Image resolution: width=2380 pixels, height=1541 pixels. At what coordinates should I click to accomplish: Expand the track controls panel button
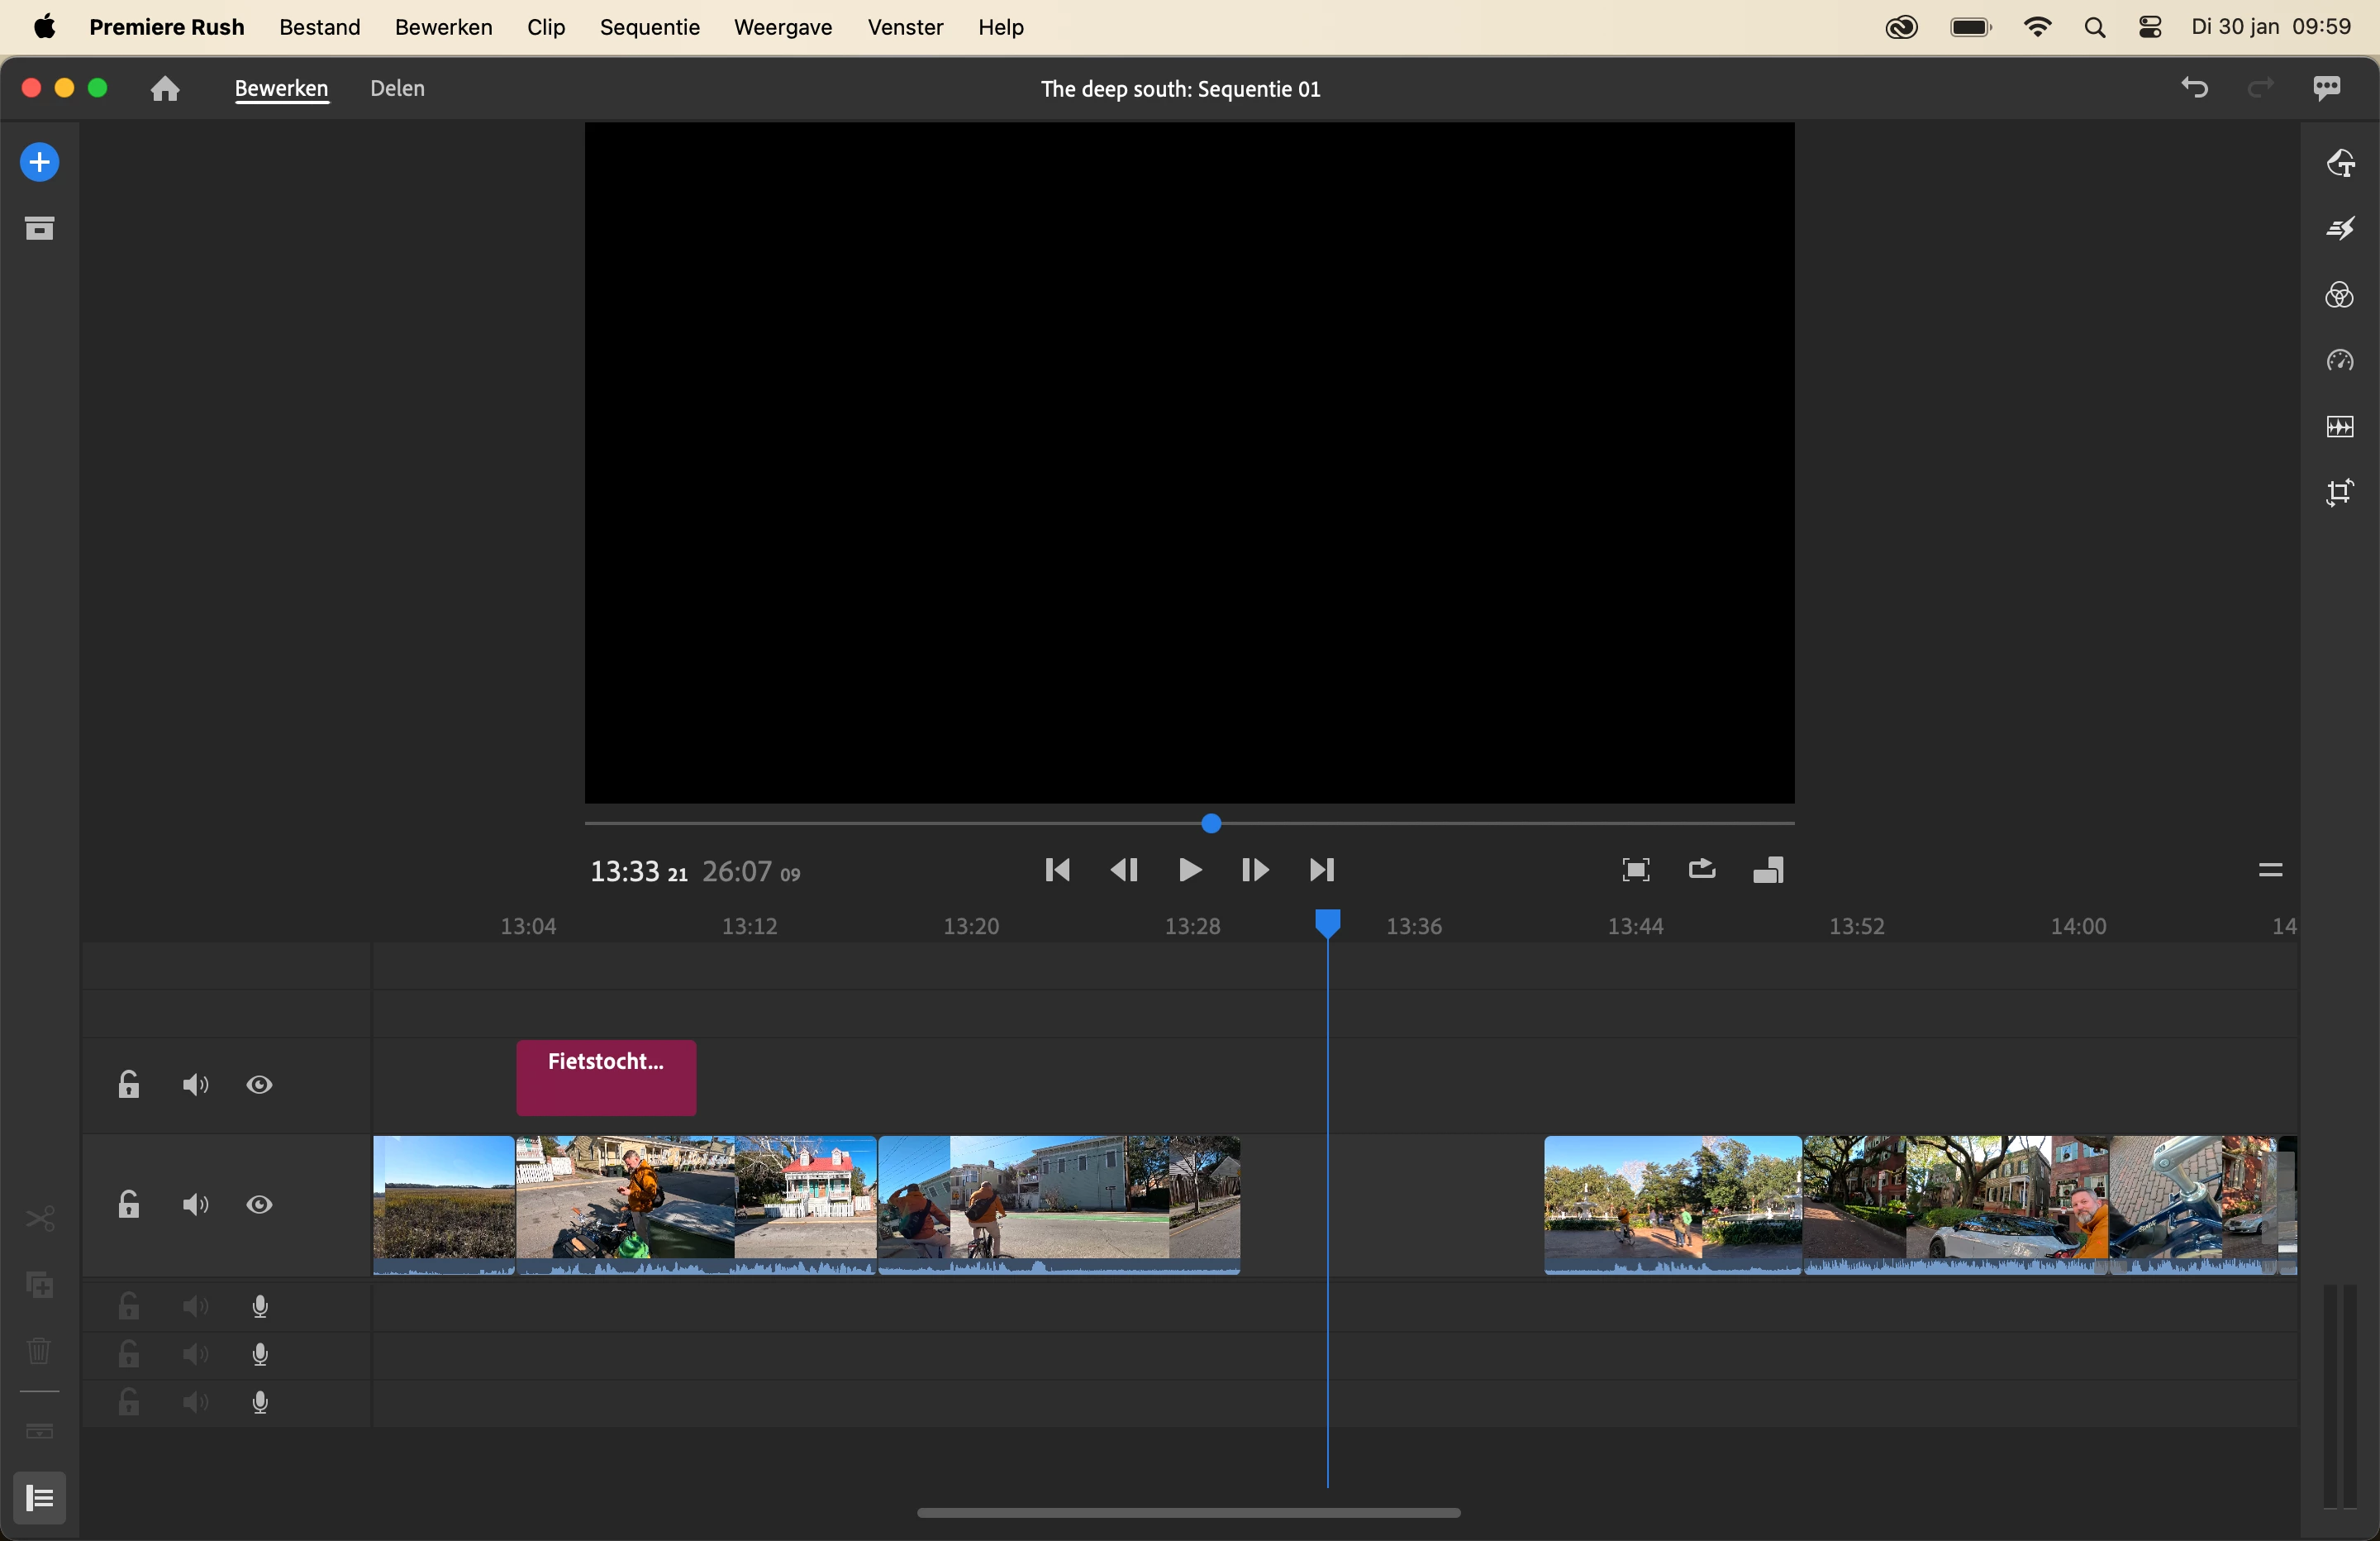pos(40,1498)
